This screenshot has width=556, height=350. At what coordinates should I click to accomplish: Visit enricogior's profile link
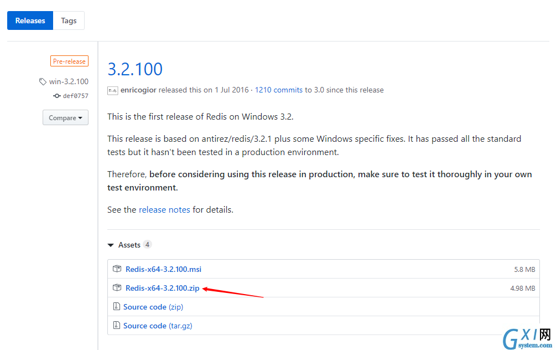[x=138, y=90]
